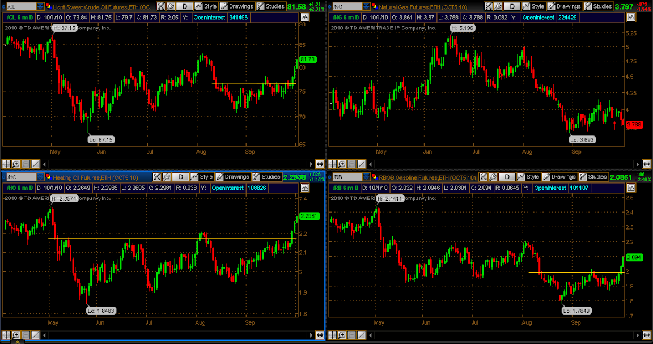Open the Drawings menu in the /HO chart

pos(233,177)
